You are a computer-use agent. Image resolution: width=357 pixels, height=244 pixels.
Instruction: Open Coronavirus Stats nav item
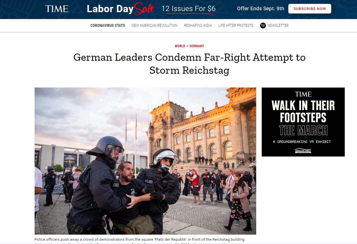point(108,25)
